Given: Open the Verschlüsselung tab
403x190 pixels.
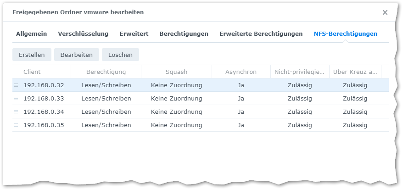Looking at the screenshot, I should [83, 34].
